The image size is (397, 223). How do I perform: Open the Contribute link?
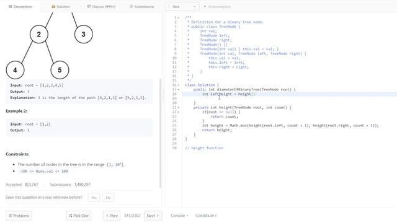[206, 216]
